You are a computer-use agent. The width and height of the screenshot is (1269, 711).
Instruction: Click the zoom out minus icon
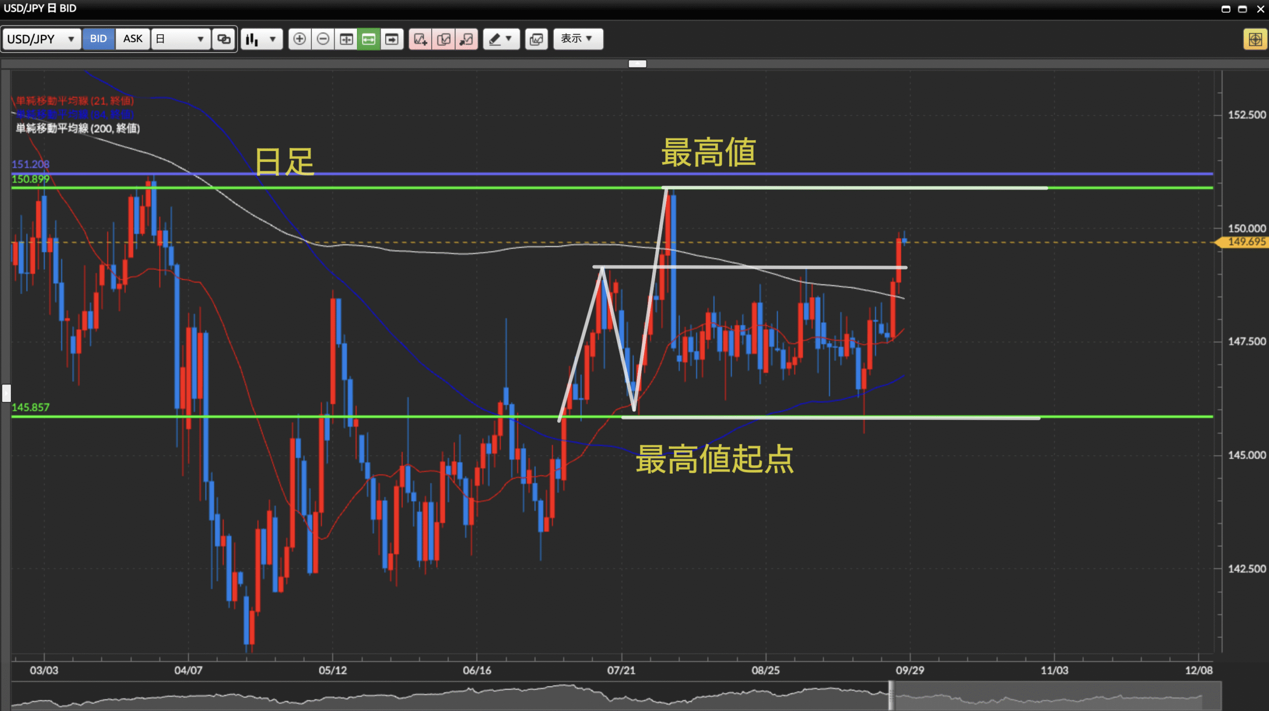coord(323,39)
